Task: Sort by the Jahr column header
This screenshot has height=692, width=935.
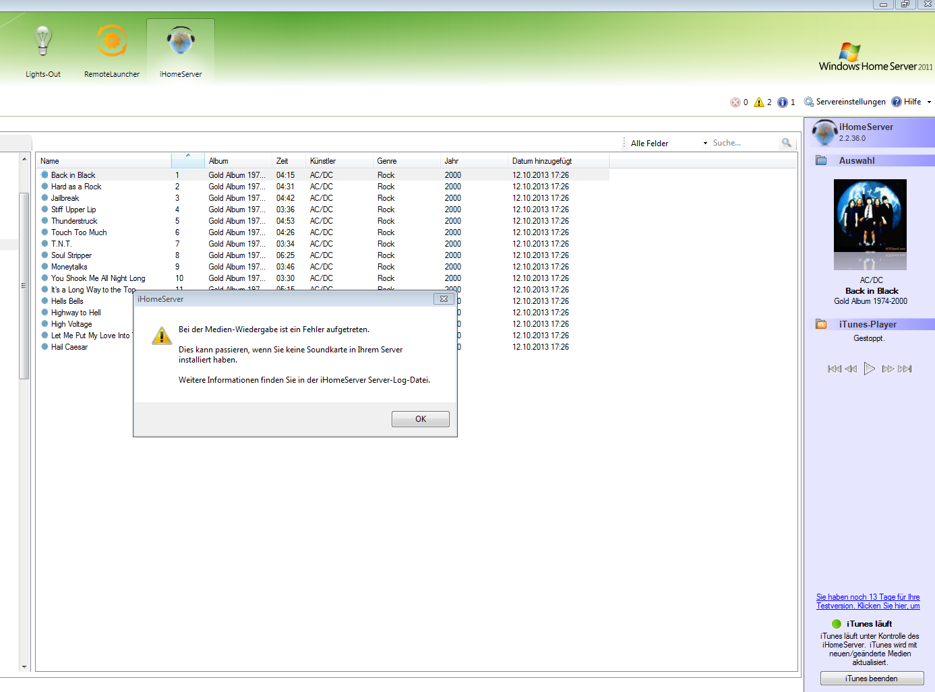Action: coord(474,161)
